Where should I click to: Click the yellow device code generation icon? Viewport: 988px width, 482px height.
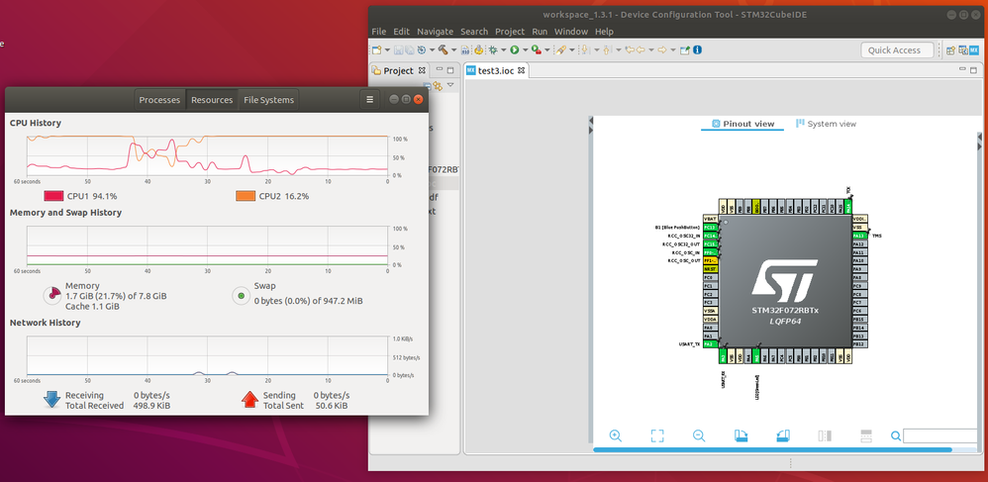[x=479, y=49]
